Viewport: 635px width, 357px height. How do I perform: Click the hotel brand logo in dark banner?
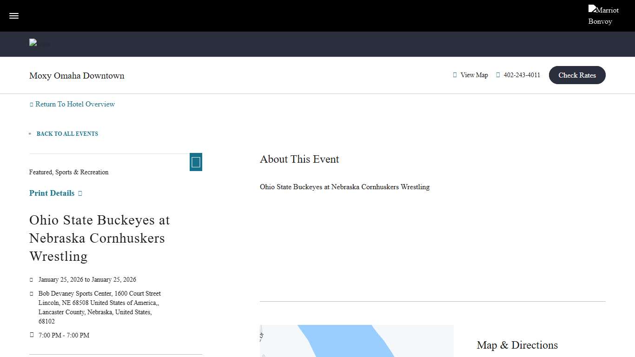(40, 44)
